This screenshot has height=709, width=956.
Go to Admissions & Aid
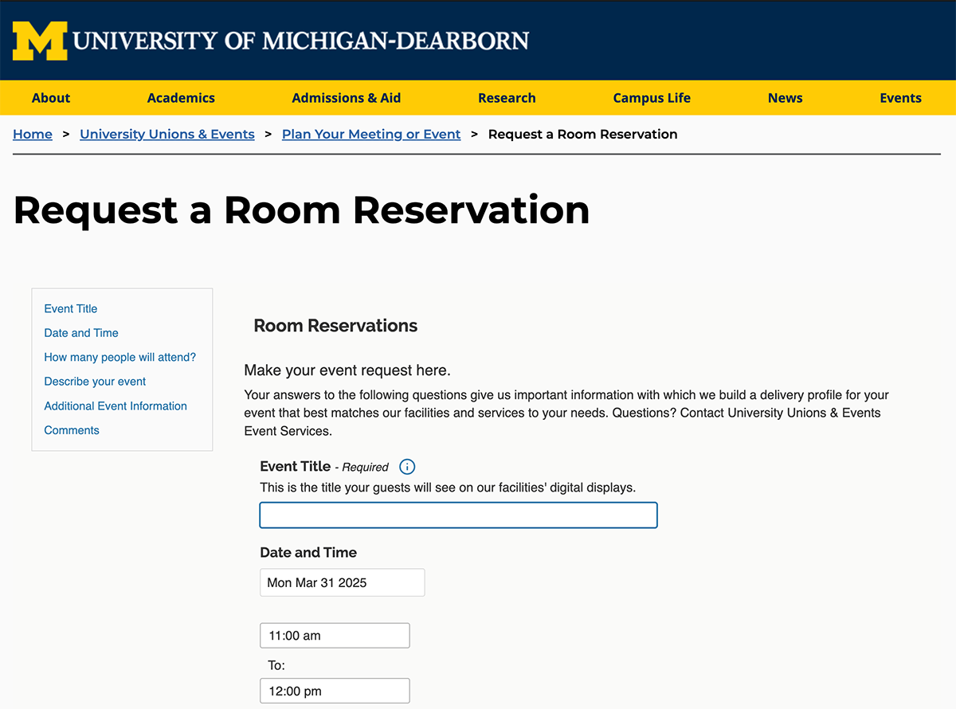346,98
